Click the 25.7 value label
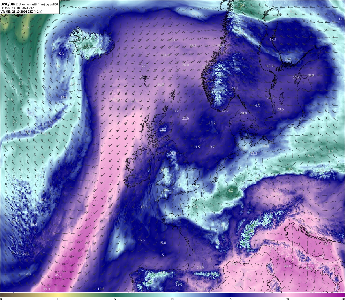This screenshot has height=301, width=345. [166, 56]
